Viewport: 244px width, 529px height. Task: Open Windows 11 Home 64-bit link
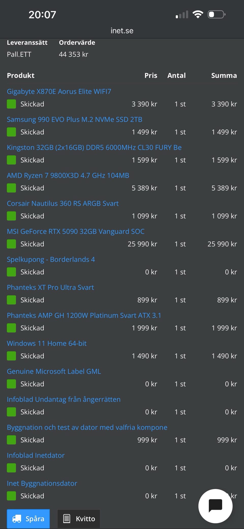click(x=47, y=344)
